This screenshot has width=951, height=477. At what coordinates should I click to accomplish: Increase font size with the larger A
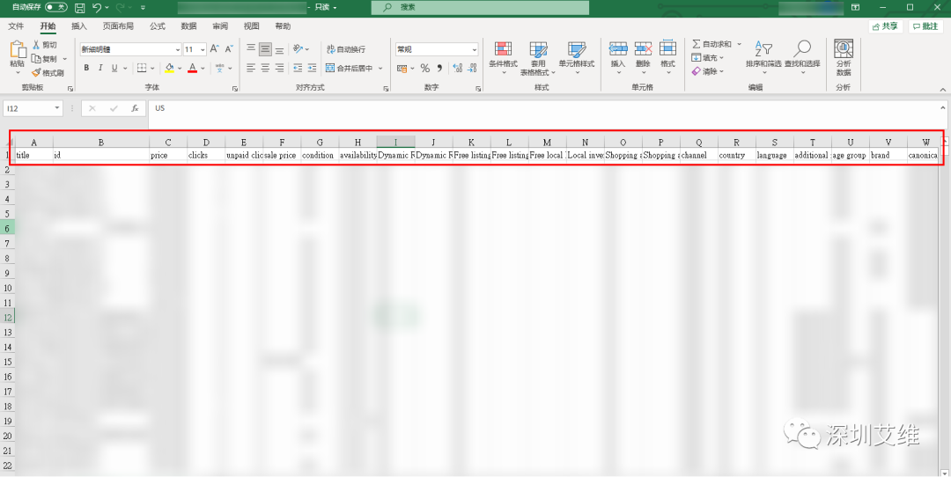(x=215, y=49)
